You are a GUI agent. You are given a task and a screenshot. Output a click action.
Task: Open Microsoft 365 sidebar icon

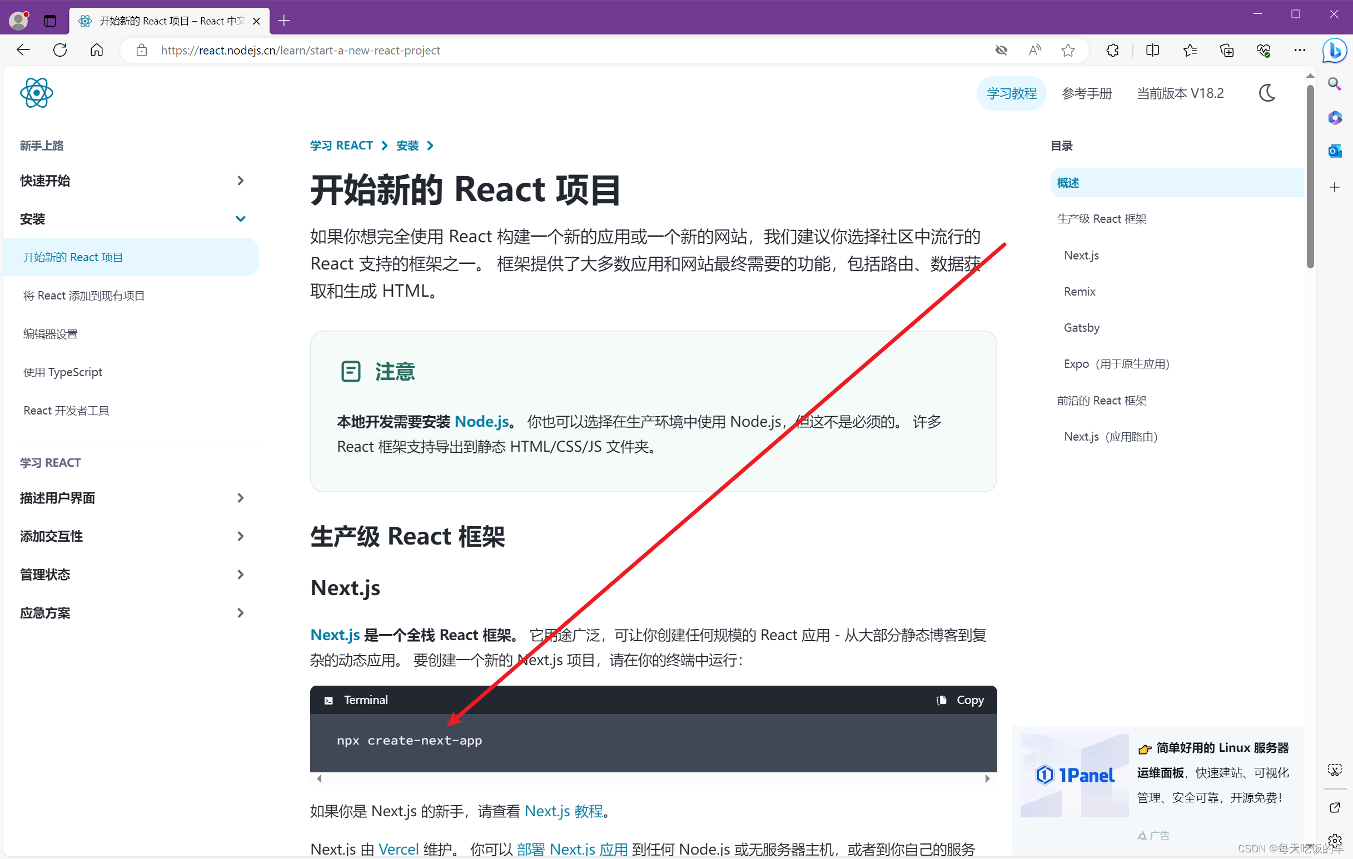1335,117
